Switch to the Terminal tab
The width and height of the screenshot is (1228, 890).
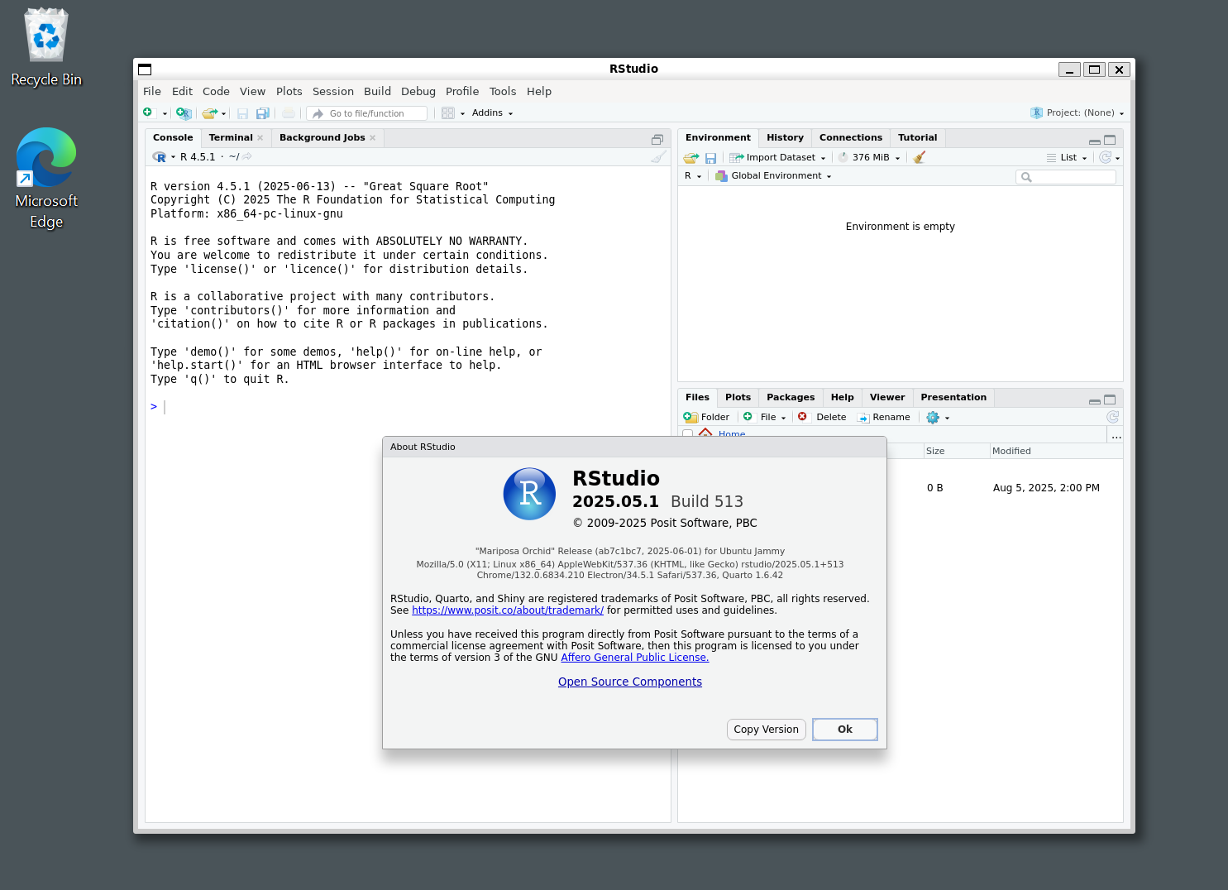coord(230,137)
